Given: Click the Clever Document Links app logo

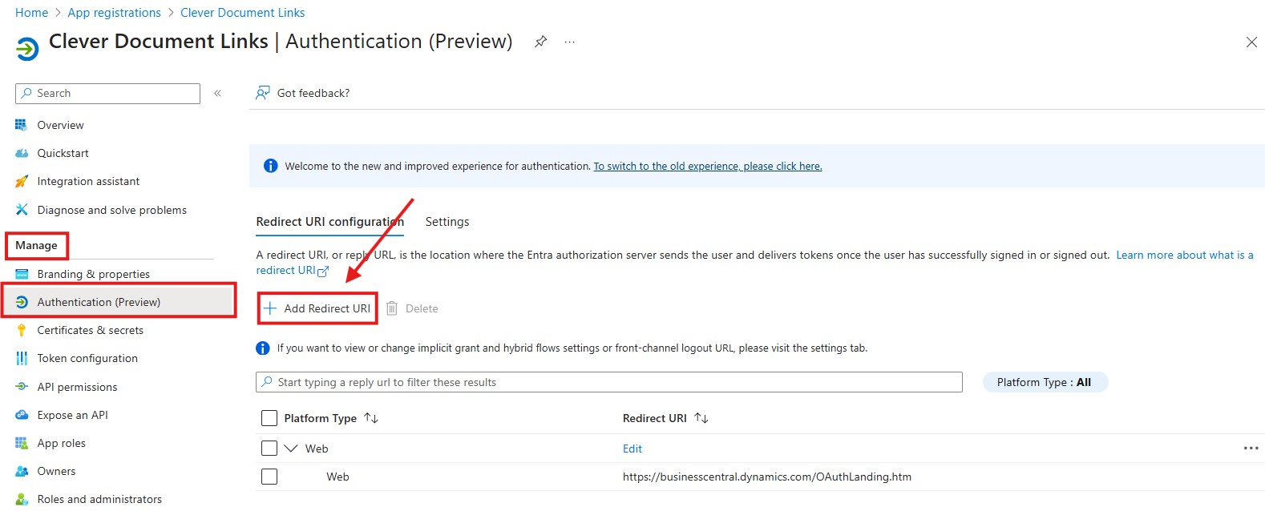Looking at the screenshot, I should 27,49.
